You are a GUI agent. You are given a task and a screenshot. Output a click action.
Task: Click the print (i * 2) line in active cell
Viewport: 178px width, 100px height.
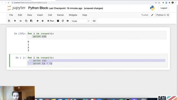tap(43, 63)
